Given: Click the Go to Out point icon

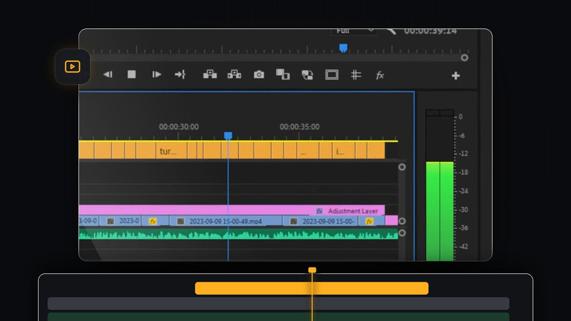Looking at the screenshot, I should tap(180, 75).
